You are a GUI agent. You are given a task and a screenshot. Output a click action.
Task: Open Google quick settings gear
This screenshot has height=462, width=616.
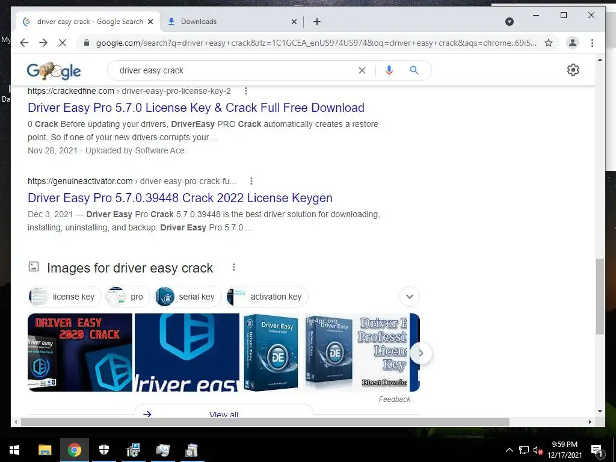coord(573,70)
